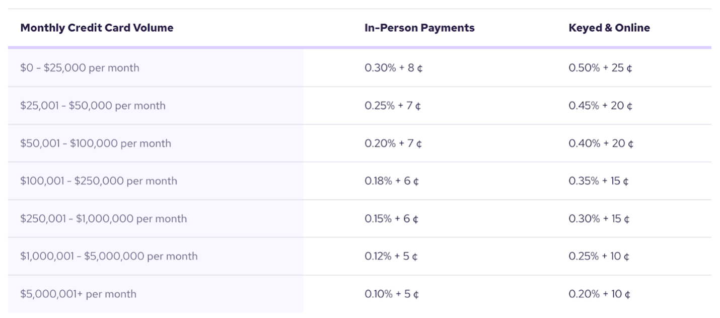720x318 pixels.
Task: Click the 0.25% + 7 ¢ in-person rate
Action: point(393,106)
